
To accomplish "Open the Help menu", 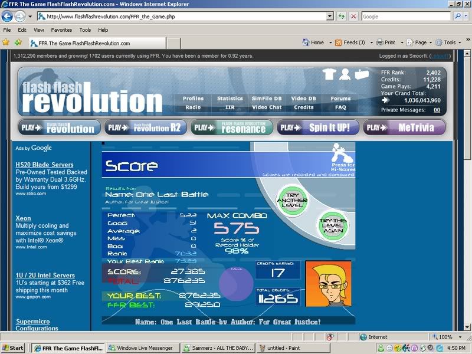I will (x=103, y=30).
